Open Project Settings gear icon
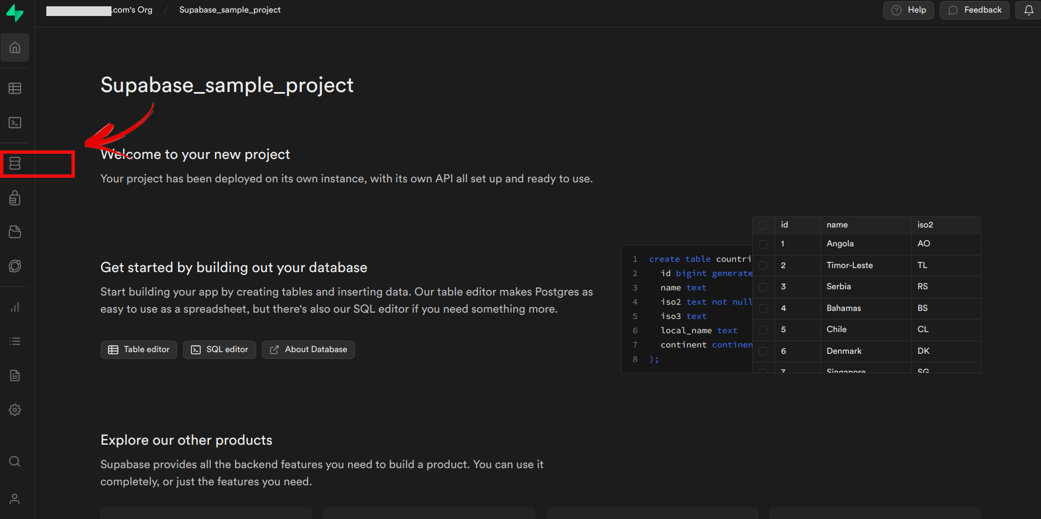The image size is (1041, 519). tap(15, 410)
